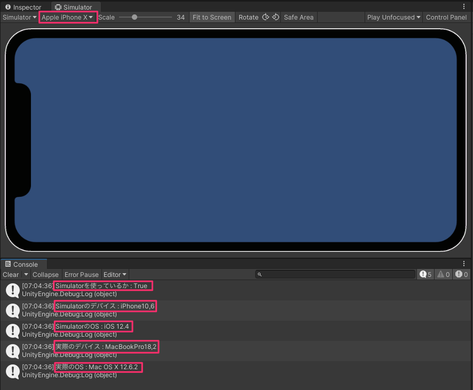Switch to the Inspector tab

click(23, 7)
